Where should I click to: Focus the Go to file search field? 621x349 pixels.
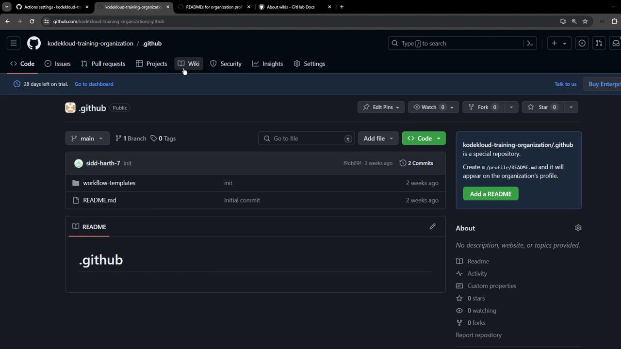click(x=307, y=138)
